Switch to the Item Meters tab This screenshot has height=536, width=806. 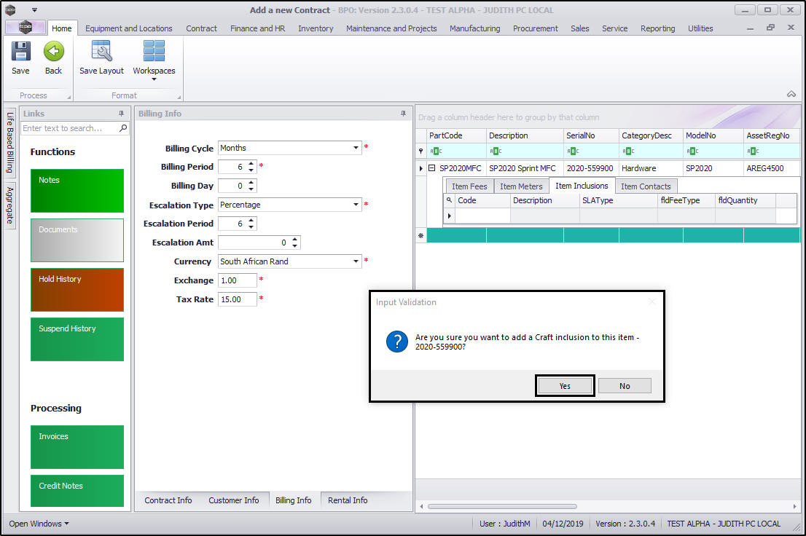[520, 186]
